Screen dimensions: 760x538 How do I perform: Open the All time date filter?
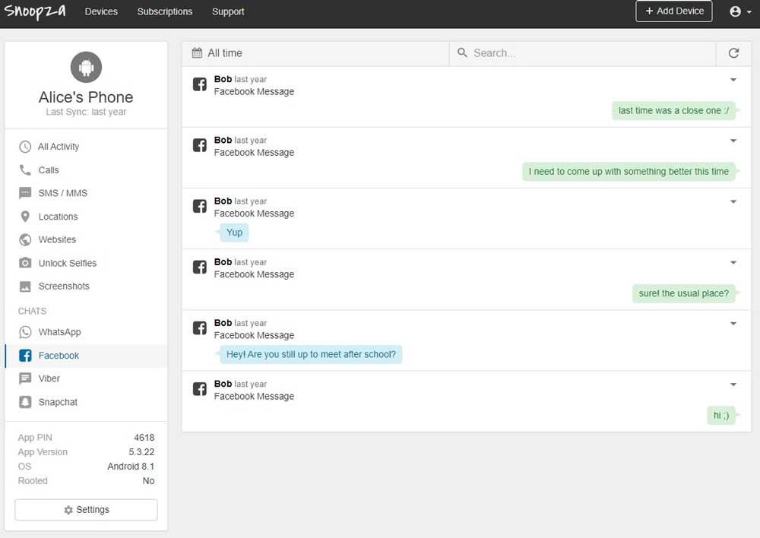coord(217,53)
